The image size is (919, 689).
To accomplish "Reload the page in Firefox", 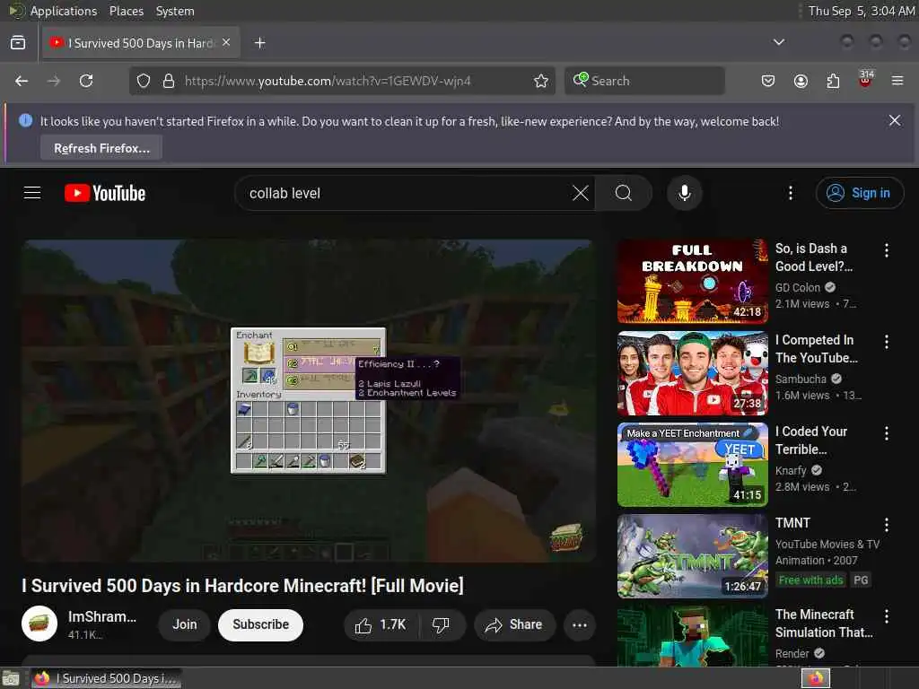I will pos(86,81).
